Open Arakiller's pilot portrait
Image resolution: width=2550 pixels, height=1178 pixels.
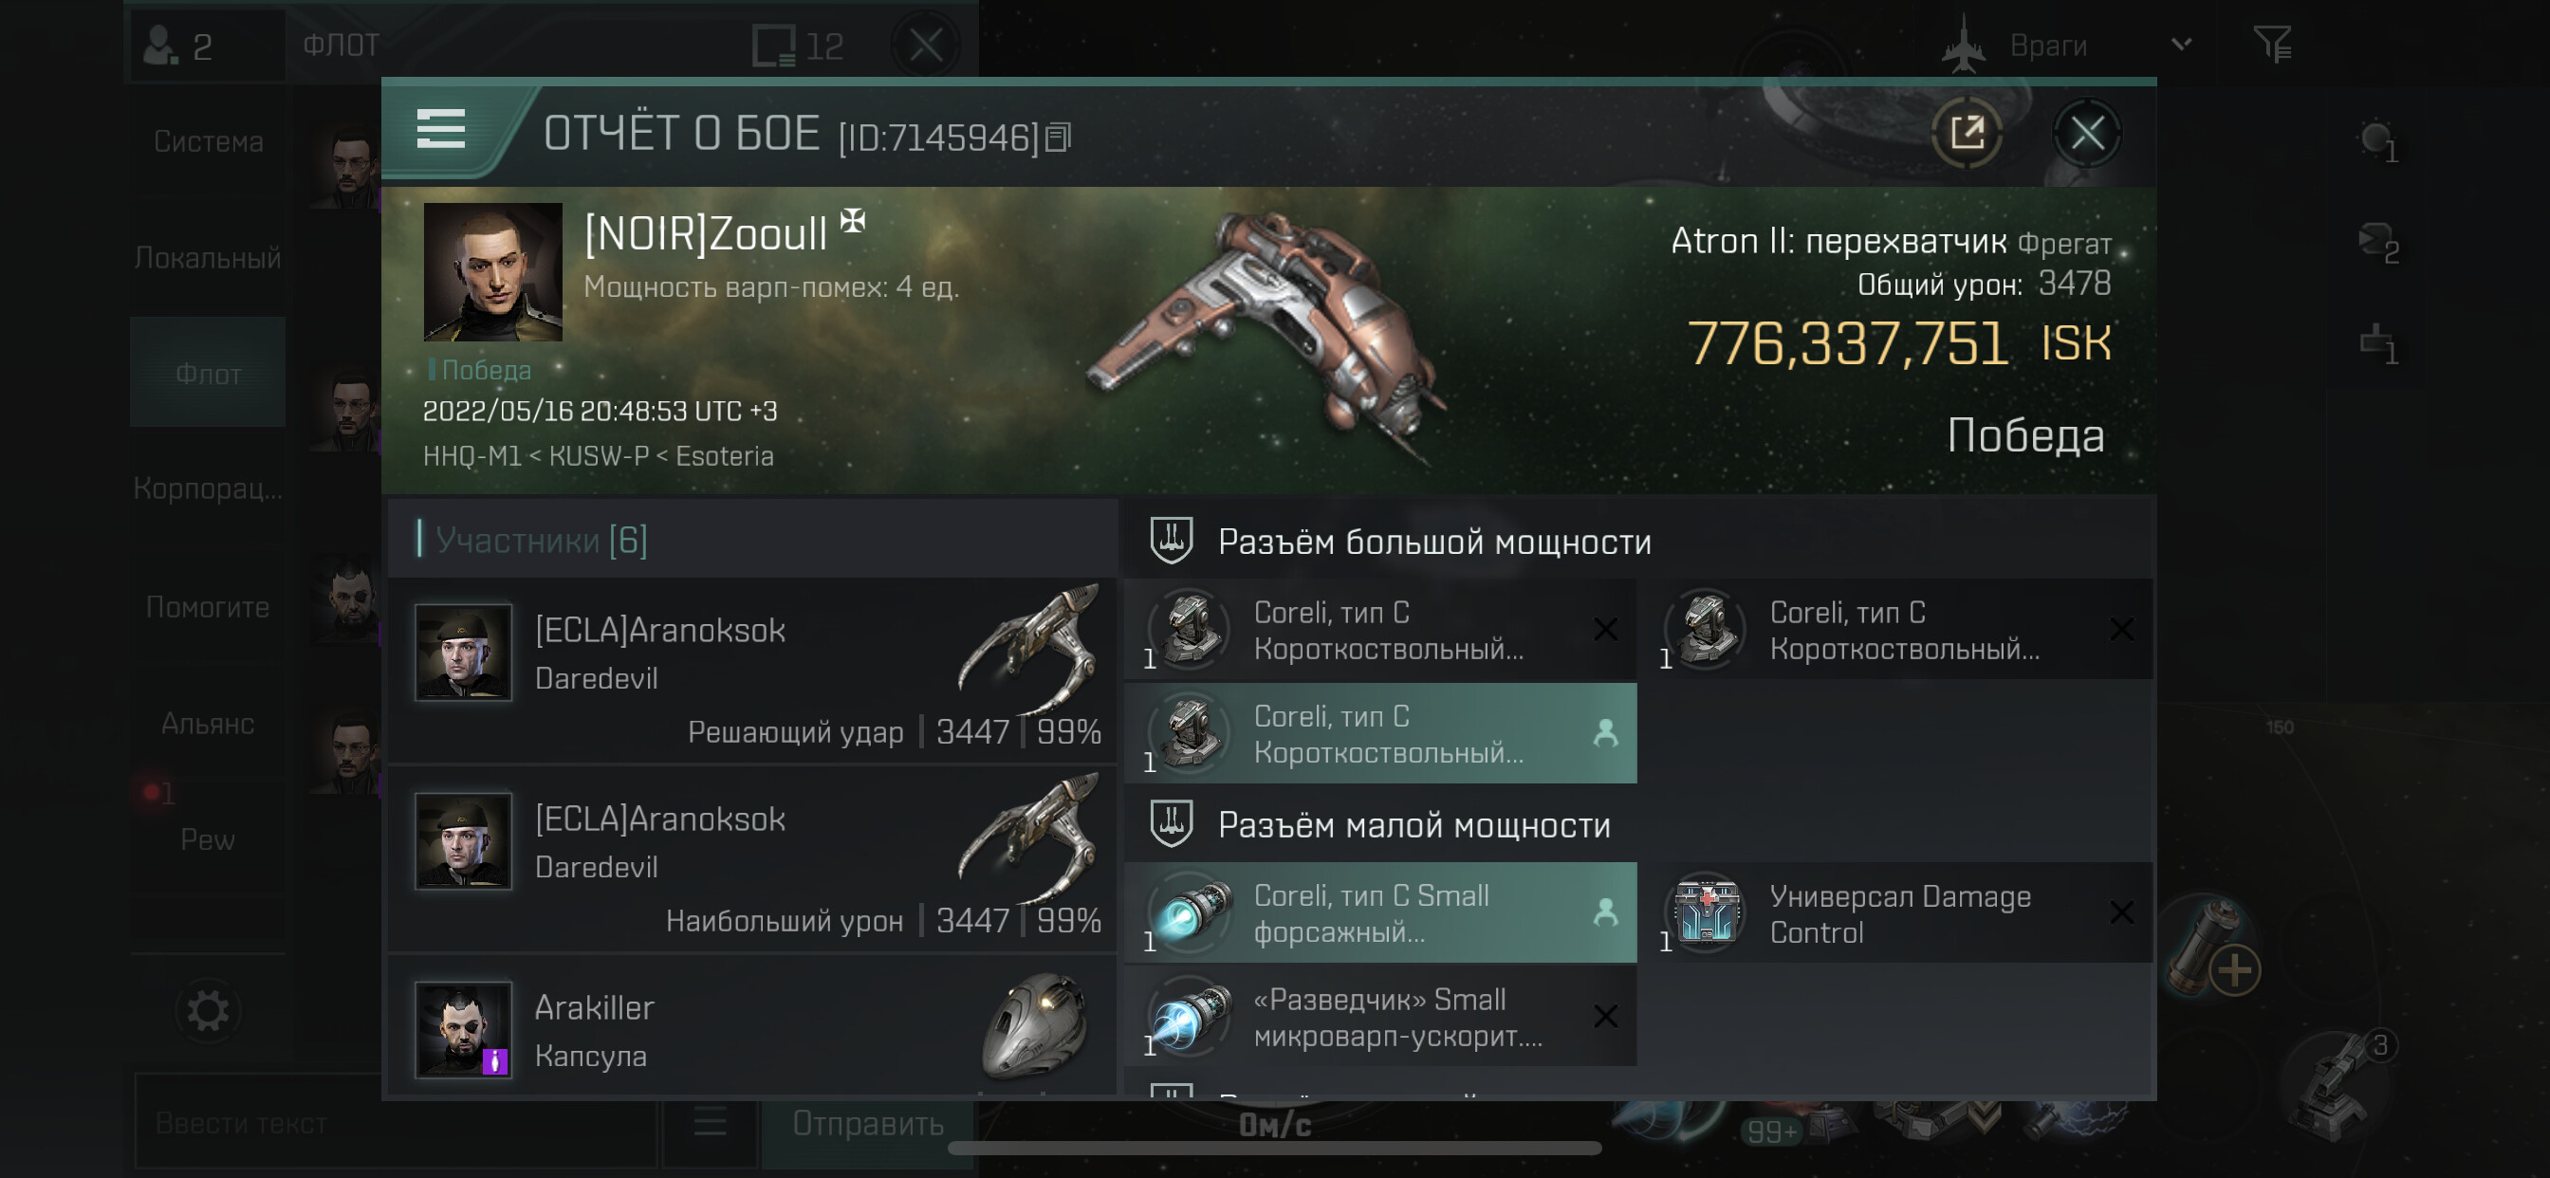coord(462,1029)
